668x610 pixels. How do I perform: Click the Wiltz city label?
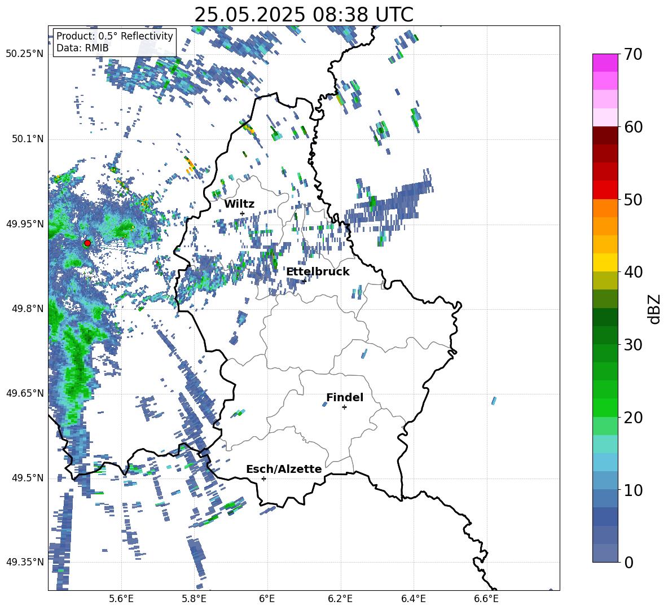tap(239, 204)
